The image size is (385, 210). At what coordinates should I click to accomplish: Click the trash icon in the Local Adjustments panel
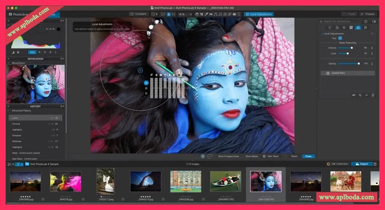point(373,95)
